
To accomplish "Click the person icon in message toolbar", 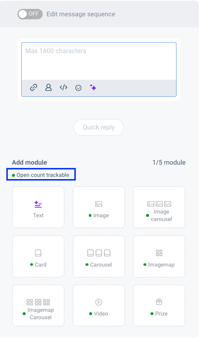I will coord(48,88).
